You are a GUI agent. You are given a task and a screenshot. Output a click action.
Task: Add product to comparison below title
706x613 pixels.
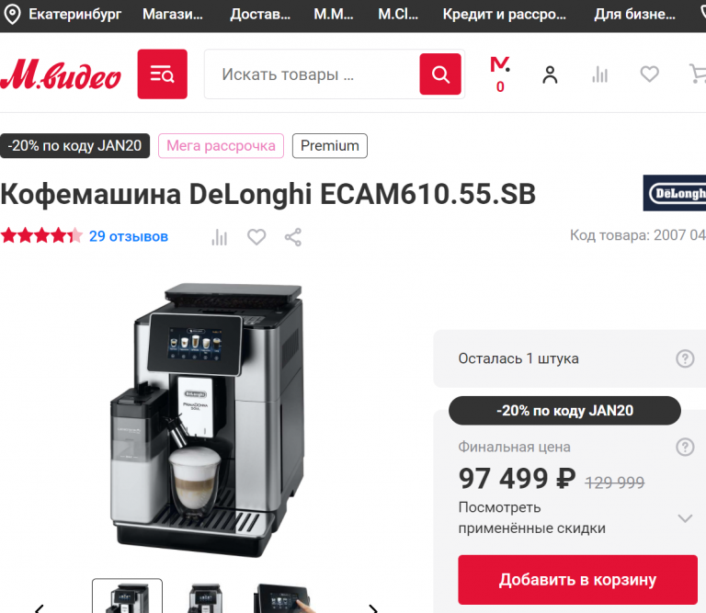220,237
